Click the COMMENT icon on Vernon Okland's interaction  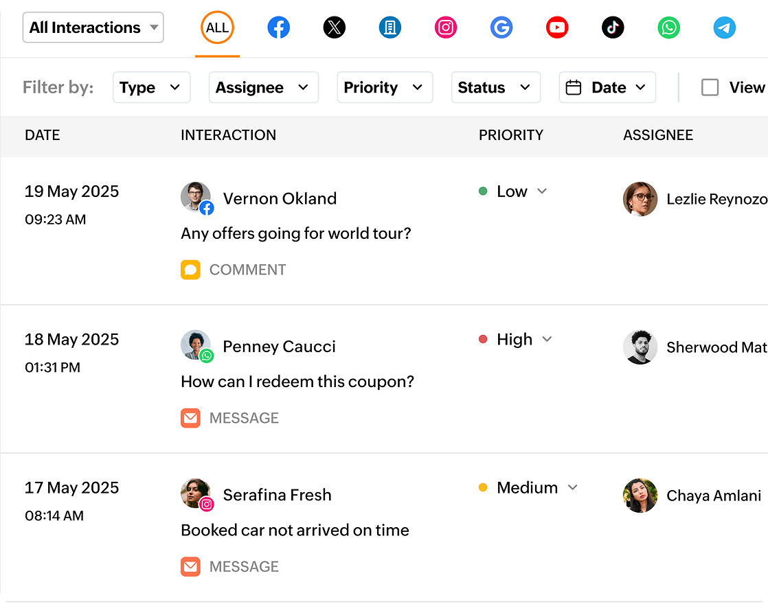click(x=190, y=270)
